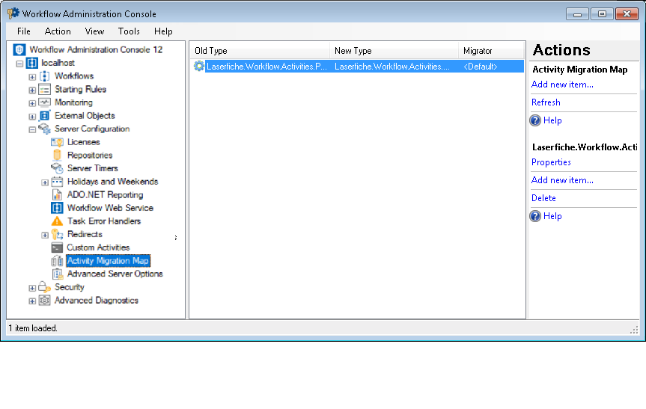Expand the Holidays and Weekends node
646x409 pixels.
point(45,182)
